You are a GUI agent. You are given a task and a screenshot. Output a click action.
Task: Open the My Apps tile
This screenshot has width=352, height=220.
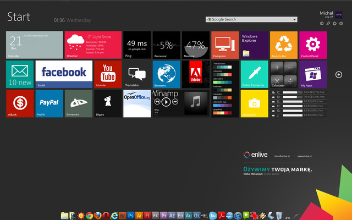(313, 74)
